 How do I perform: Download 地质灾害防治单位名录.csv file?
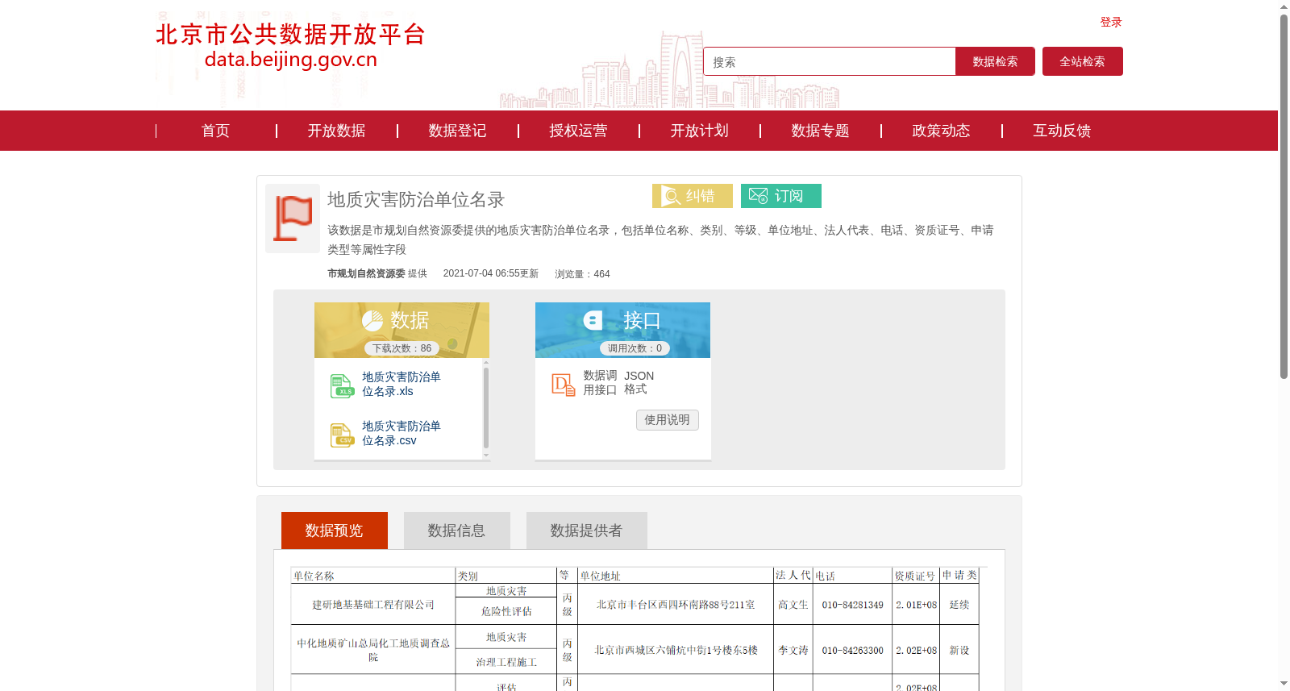click(x=401, y=434)
